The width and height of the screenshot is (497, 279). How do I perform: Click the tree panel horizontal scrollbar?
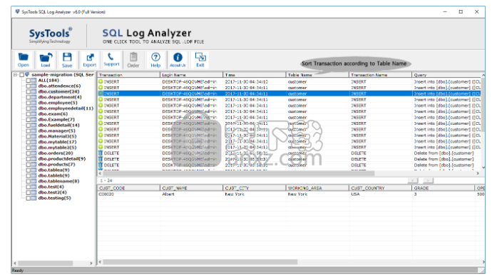(46, 263)
